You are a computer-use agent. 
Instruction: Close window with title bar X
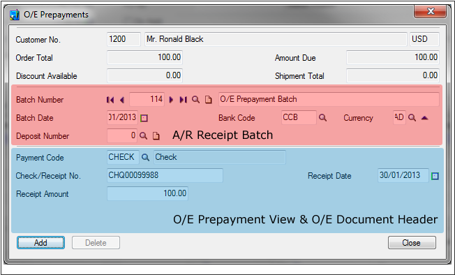431,12
